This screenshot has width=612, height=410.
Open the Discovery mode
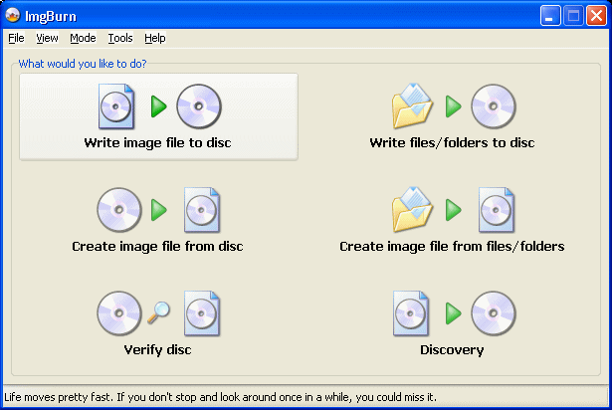pyautogui.click(x=453, y=323)
